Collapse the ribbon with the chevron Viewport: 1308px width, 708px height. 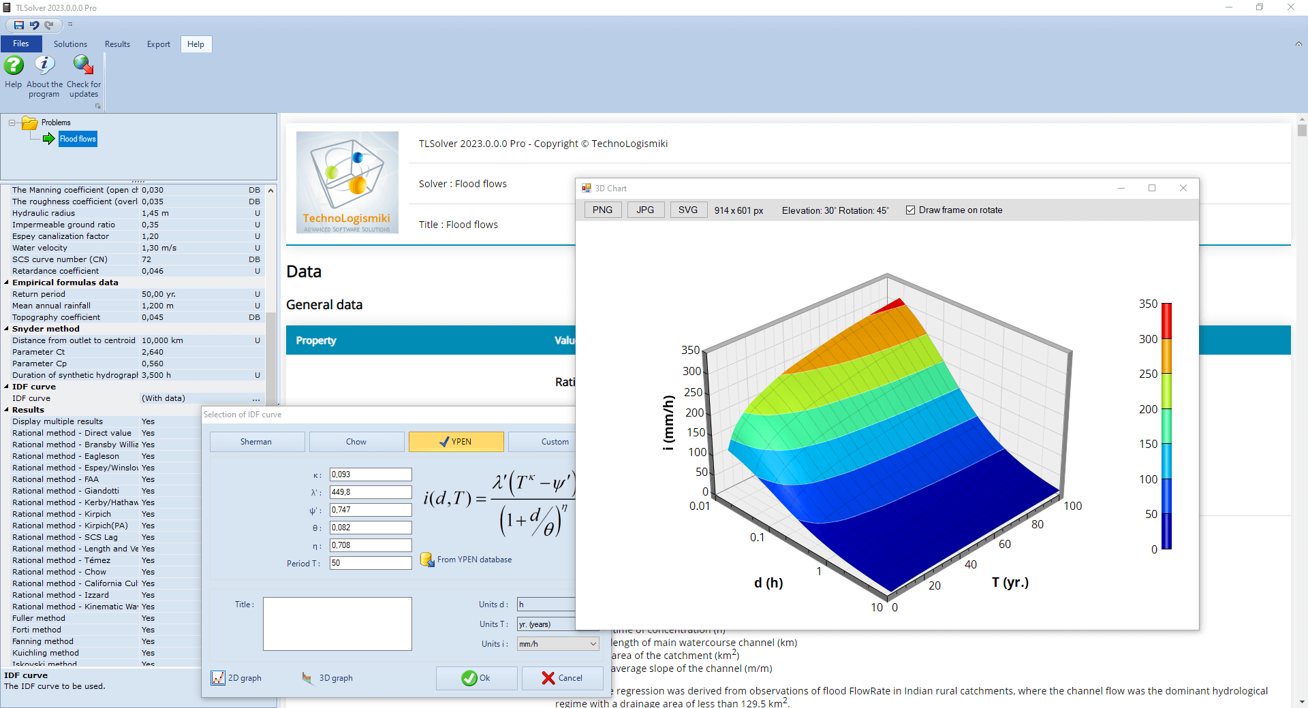(1298, 44)
